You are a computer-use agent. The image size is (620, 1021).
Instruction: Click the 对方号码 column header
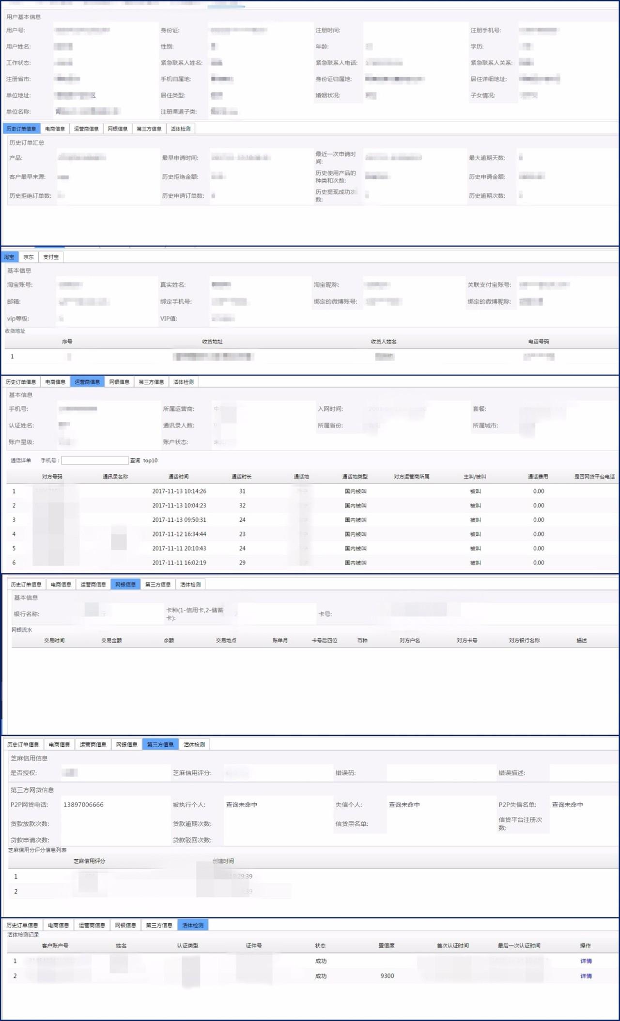pos(52,477)
